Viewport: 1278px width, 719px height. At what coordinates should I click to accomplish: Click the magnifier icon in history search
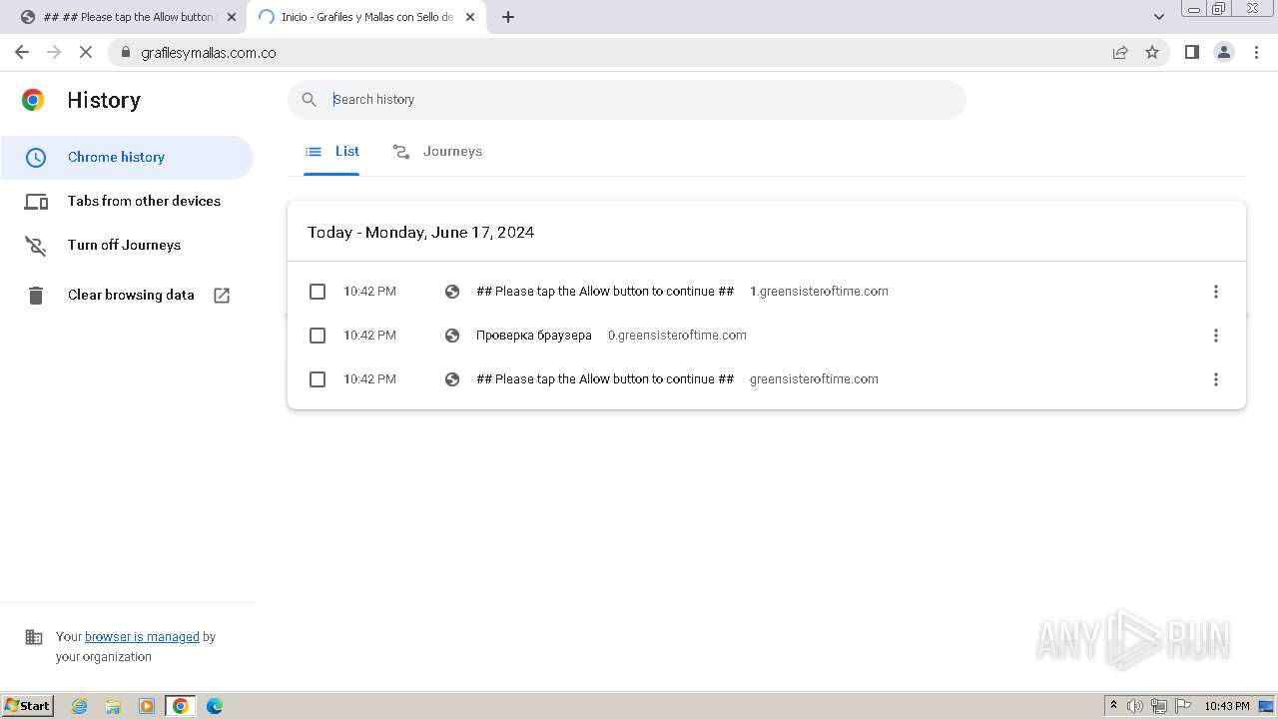[x=310, y=99]
